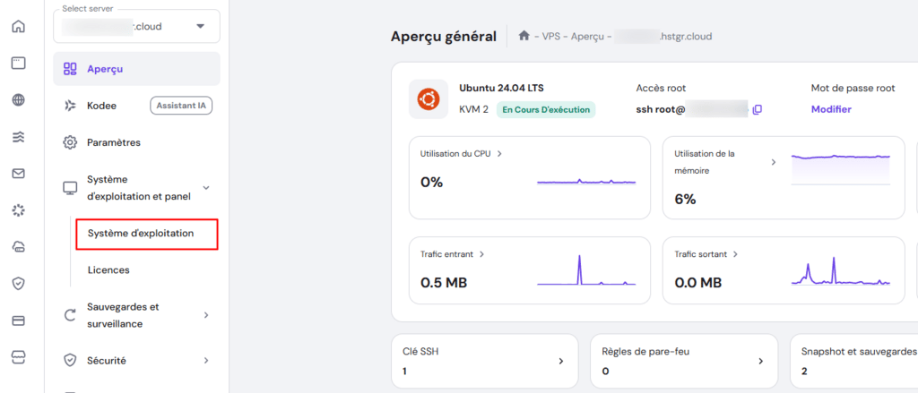Click the stacked waves icon in left rail
The image size is (918, 393).
click(x=19, y=137)
